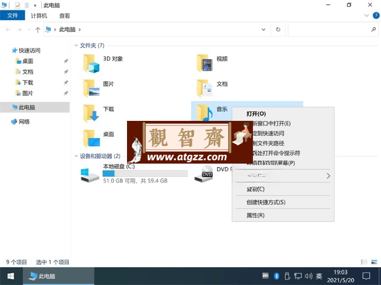Select the 图片 folder in the main pane
The width and height of the screenshot is (381, 285).
coord(91,88)
